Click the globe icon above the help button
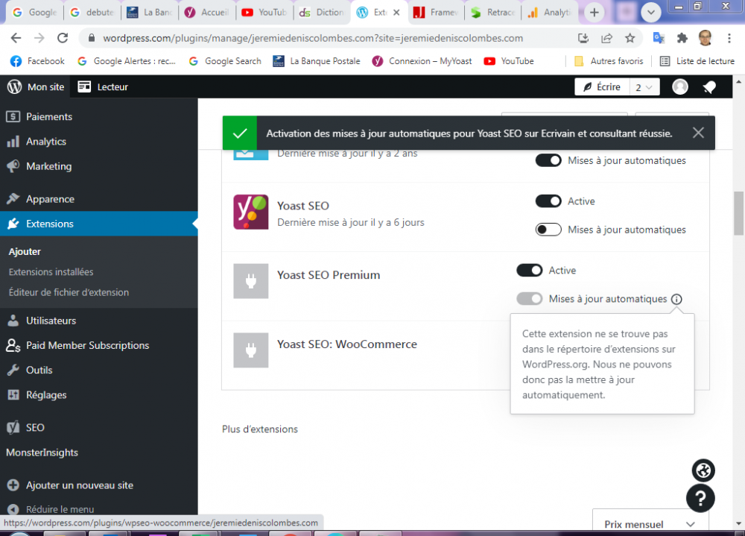 703,471
